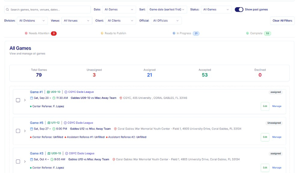This screenshot has width=308, height=173.
Task: Click the Declined count 0
Action: [260, 75]
